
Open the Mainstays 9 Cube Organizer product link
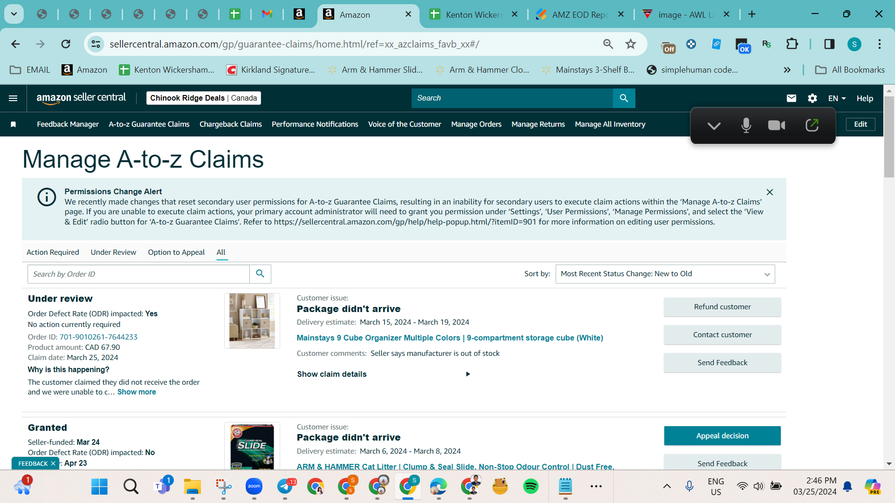point(450,338)
